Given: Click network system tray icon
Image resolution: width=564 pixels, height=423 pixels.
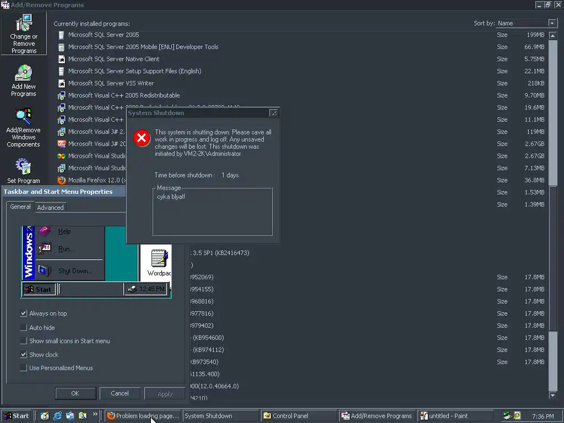Looking at the screenshot, I should (x=507, y=416).
